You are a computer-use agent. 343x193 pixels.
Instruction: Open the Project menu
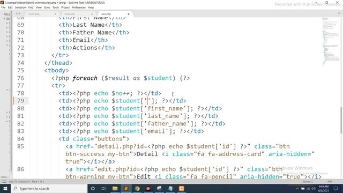65,8
